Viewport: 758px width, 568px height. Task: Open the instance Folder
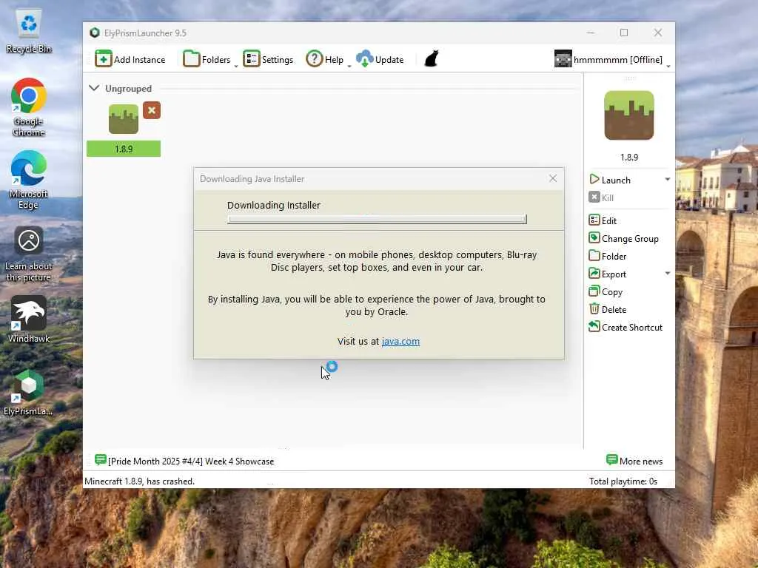pos(608,256)
